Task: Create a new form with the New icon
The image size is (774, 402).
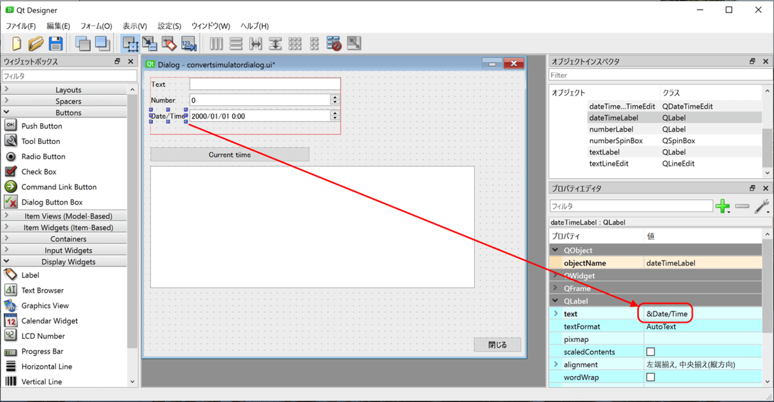Action: 17,44
